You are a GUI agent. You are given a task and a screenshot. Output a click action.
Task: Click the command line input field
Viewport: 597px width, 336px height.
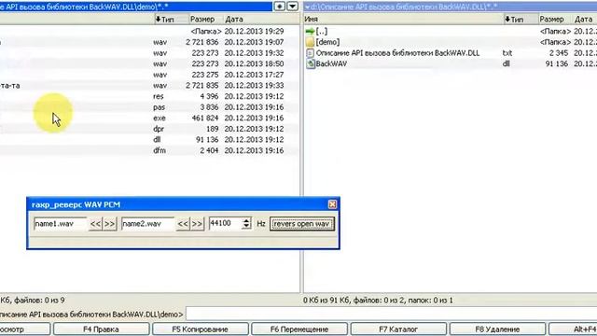pyautogui.click(x=391, y=315)
